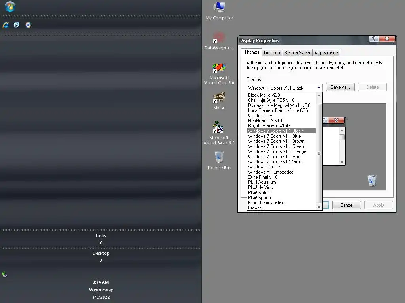Click the Cancel button
The width and height of the screenshot is (405, 303).
346,205
